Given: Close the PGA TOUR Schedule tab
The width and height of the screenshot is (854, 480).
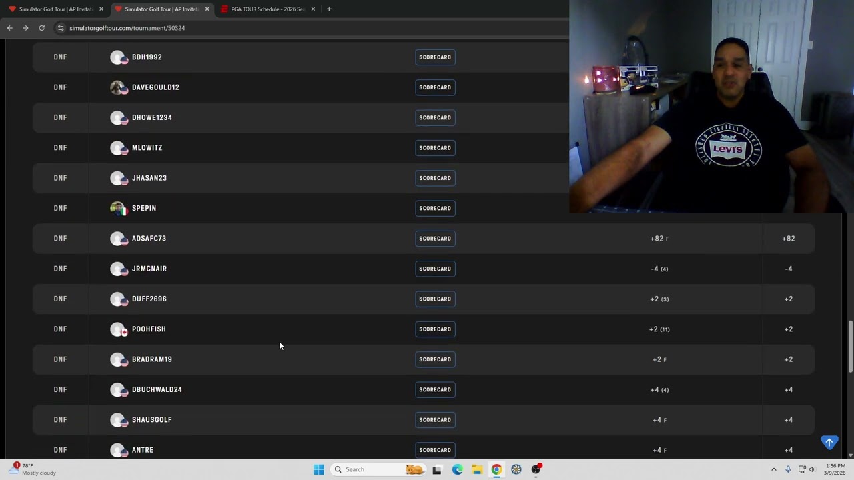Looking at the screenshot, I should tap(313, 9).
